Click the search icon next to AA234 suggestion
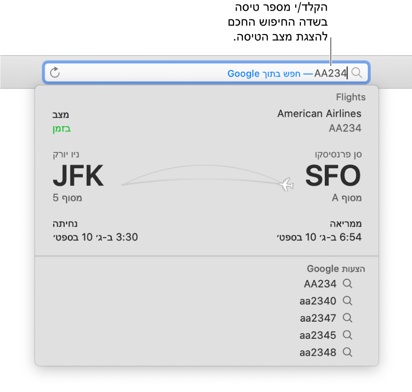This screenshot has width=412, height=392. pos(347,284)
